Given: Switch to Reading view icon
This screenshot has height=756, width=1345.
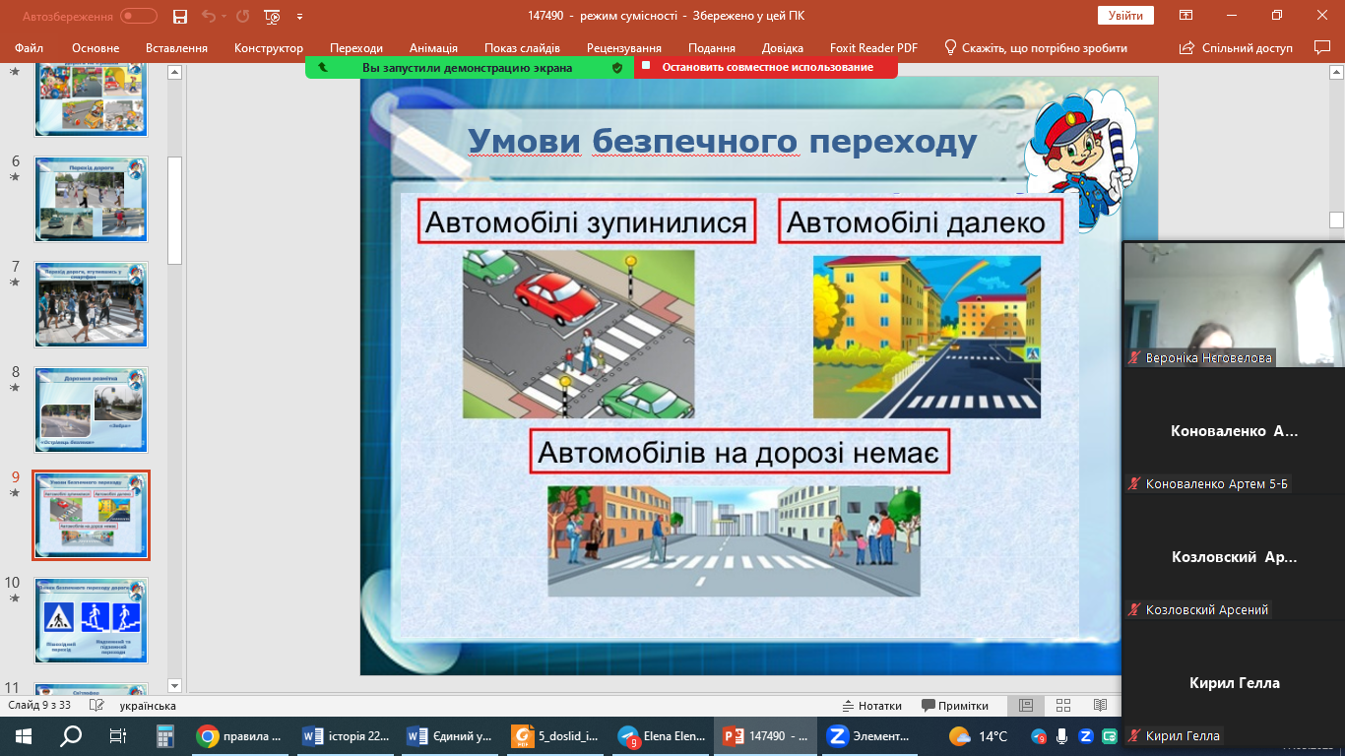Looking at the screenshot, I should [1100, 706].
